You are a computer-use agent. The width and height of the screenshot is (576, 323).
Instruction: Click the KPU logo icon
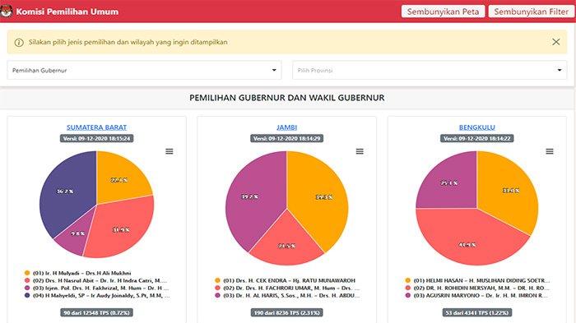pos(6,11)
